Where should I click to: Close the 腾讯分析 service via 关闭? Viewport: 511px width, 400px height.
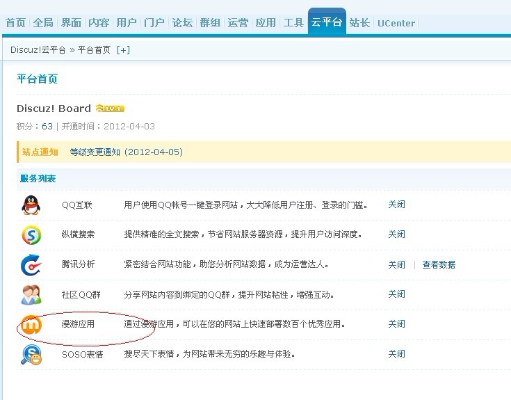click(396, 265)
